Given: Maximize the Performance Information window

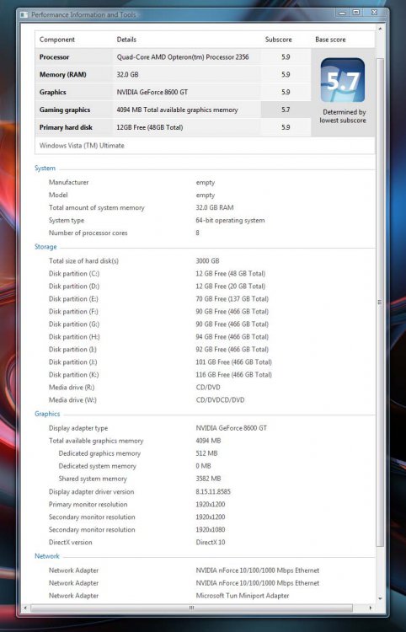Looking at the screenshot, I should [x=356, y=13].
